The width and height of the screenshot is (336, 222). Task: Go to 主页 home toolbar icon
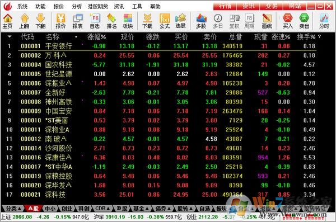click(8, 21)
